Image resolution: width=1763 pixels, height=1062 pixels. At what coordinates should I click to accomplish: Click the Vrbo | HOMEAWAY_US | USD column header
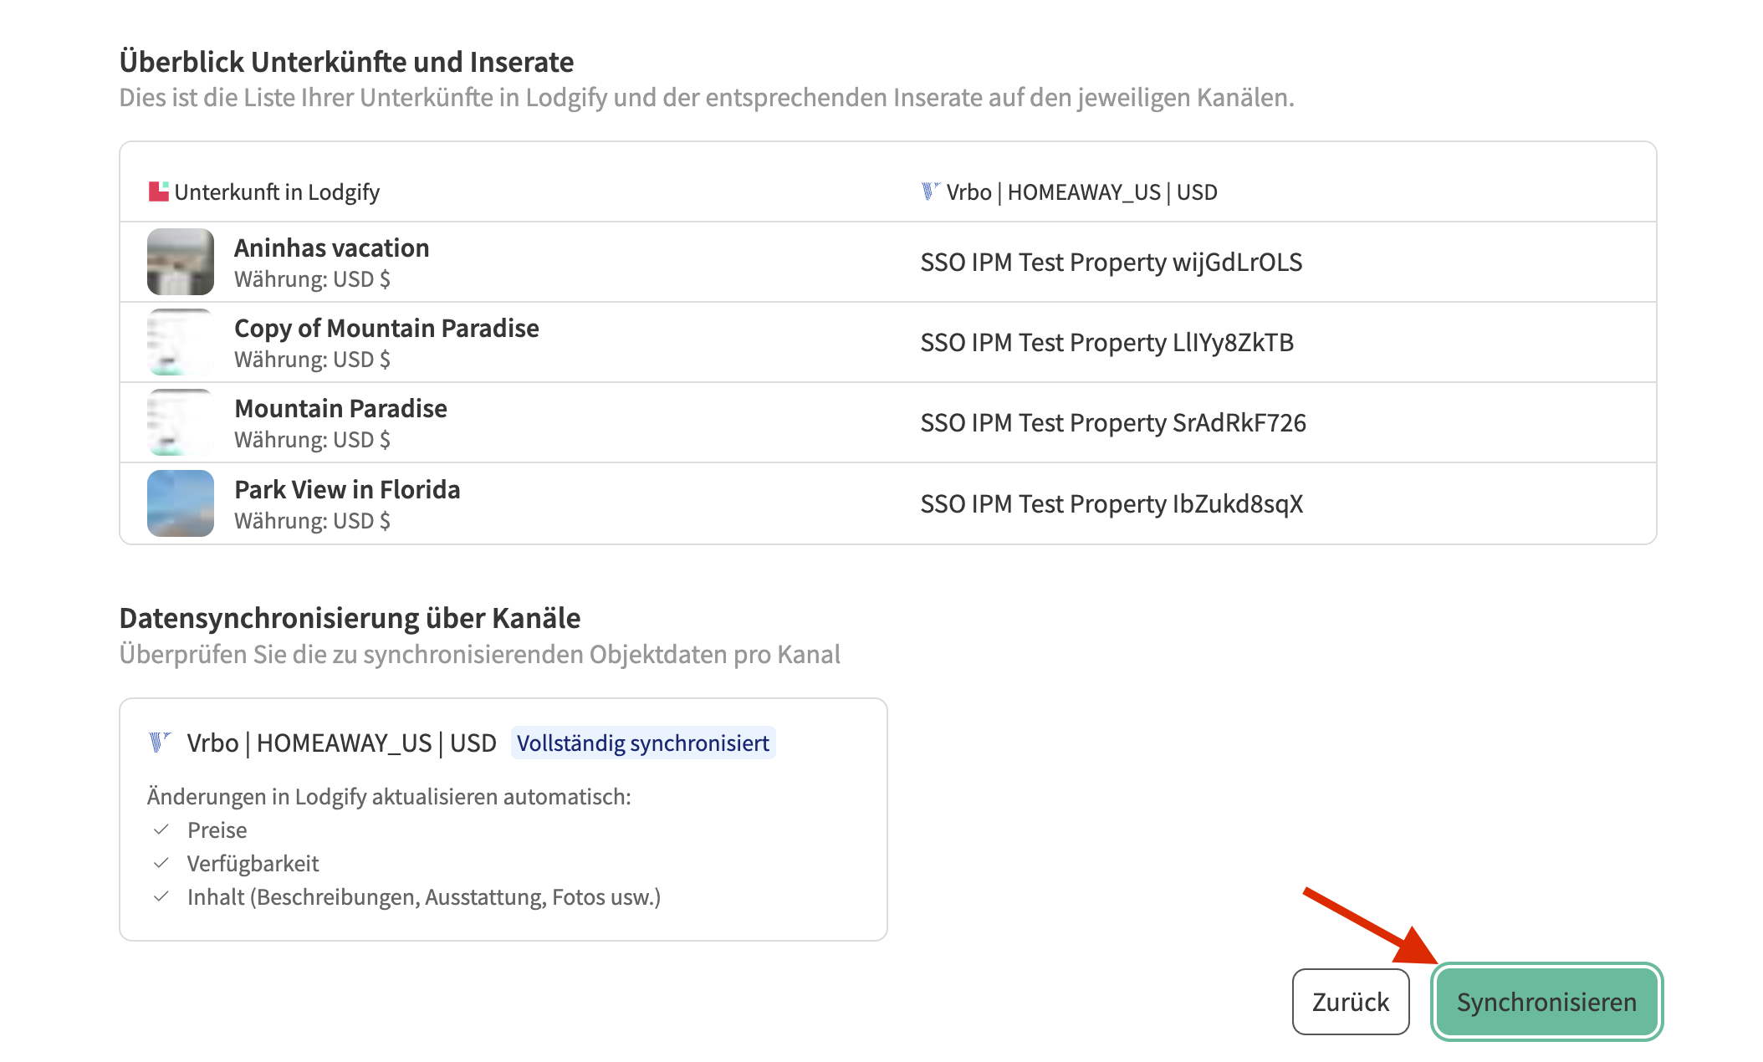tap(1081, 192)
